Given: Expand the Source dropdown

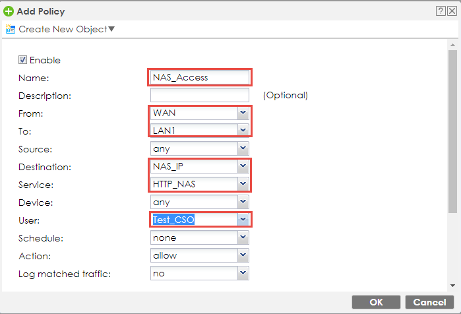Looking at the screenshot, I should pos(243,149).
